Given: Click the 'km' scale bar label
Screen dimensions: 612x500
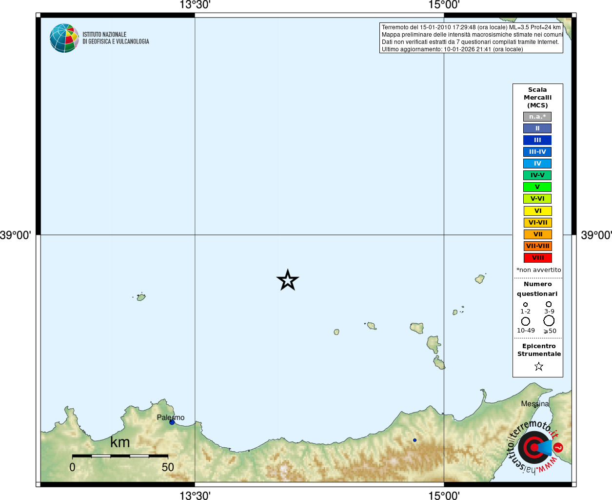Looking at the screenshot, I should [x=120, y=442].
